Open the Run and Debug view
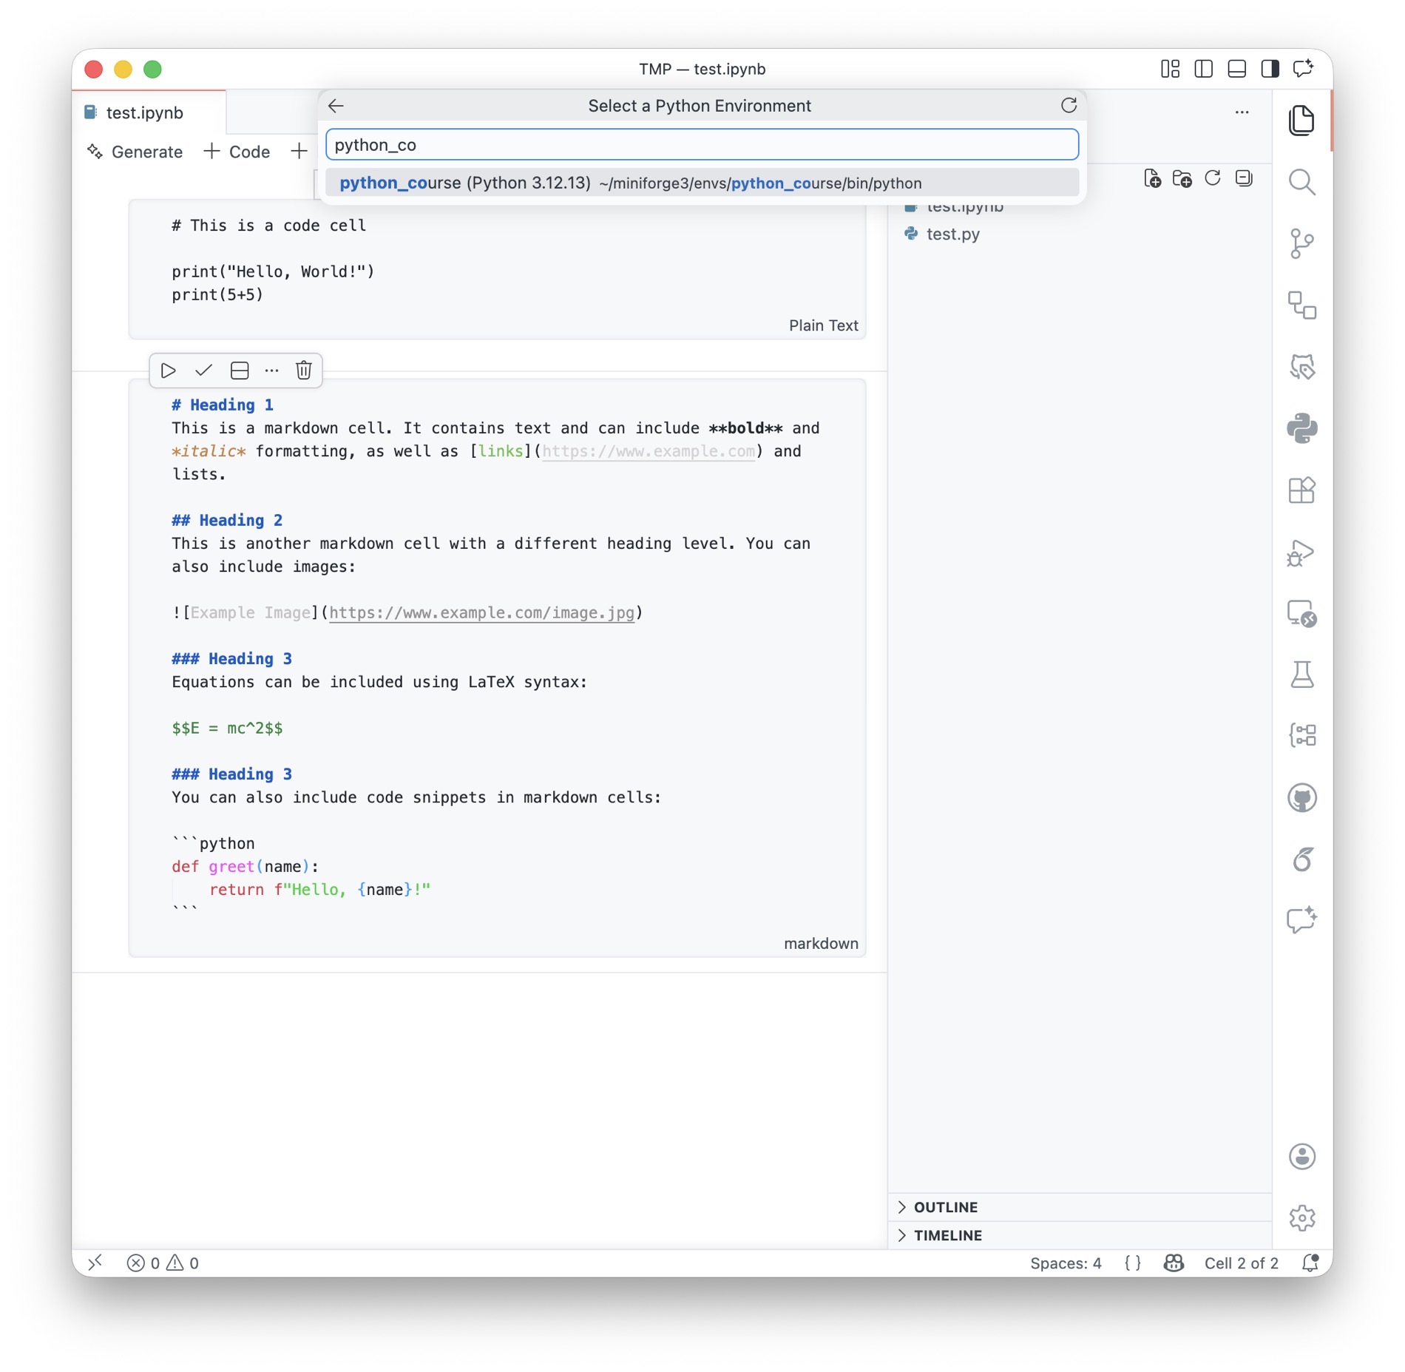The width and height of the screenshot is (1405, 1372). [1301, 552]
